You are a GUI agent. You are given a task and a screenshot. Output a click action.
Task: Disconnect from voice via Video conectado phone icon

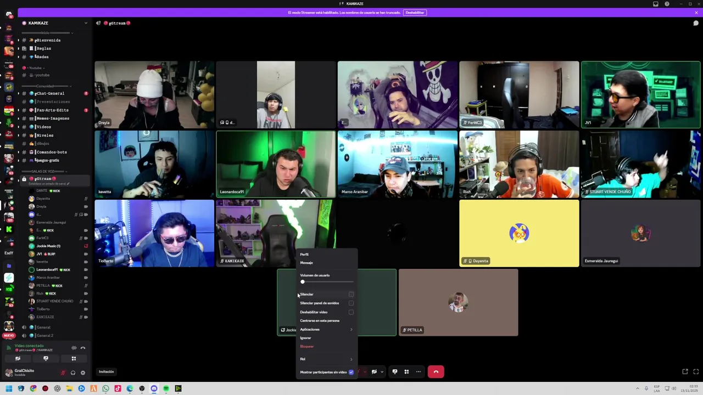(x=83, y=348)
